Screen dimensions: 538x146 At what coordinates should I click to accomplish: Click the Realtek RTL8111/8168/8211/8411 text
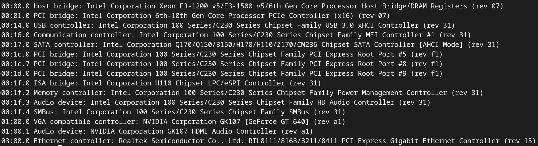(x=293, y=141)
